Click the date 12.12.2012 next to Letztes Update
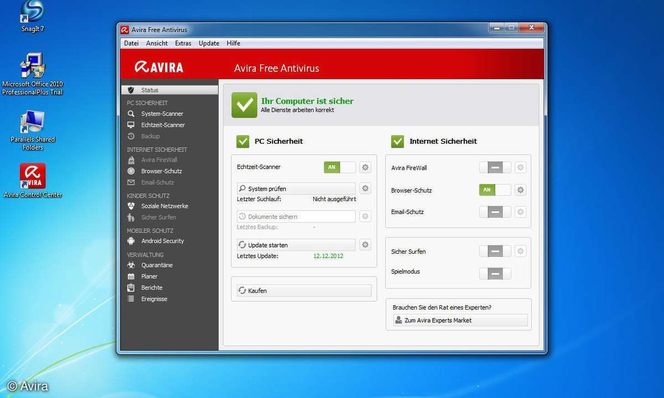The width and height of the screenshot is (664, 398). pyautogui.click(x=328, y=256)
